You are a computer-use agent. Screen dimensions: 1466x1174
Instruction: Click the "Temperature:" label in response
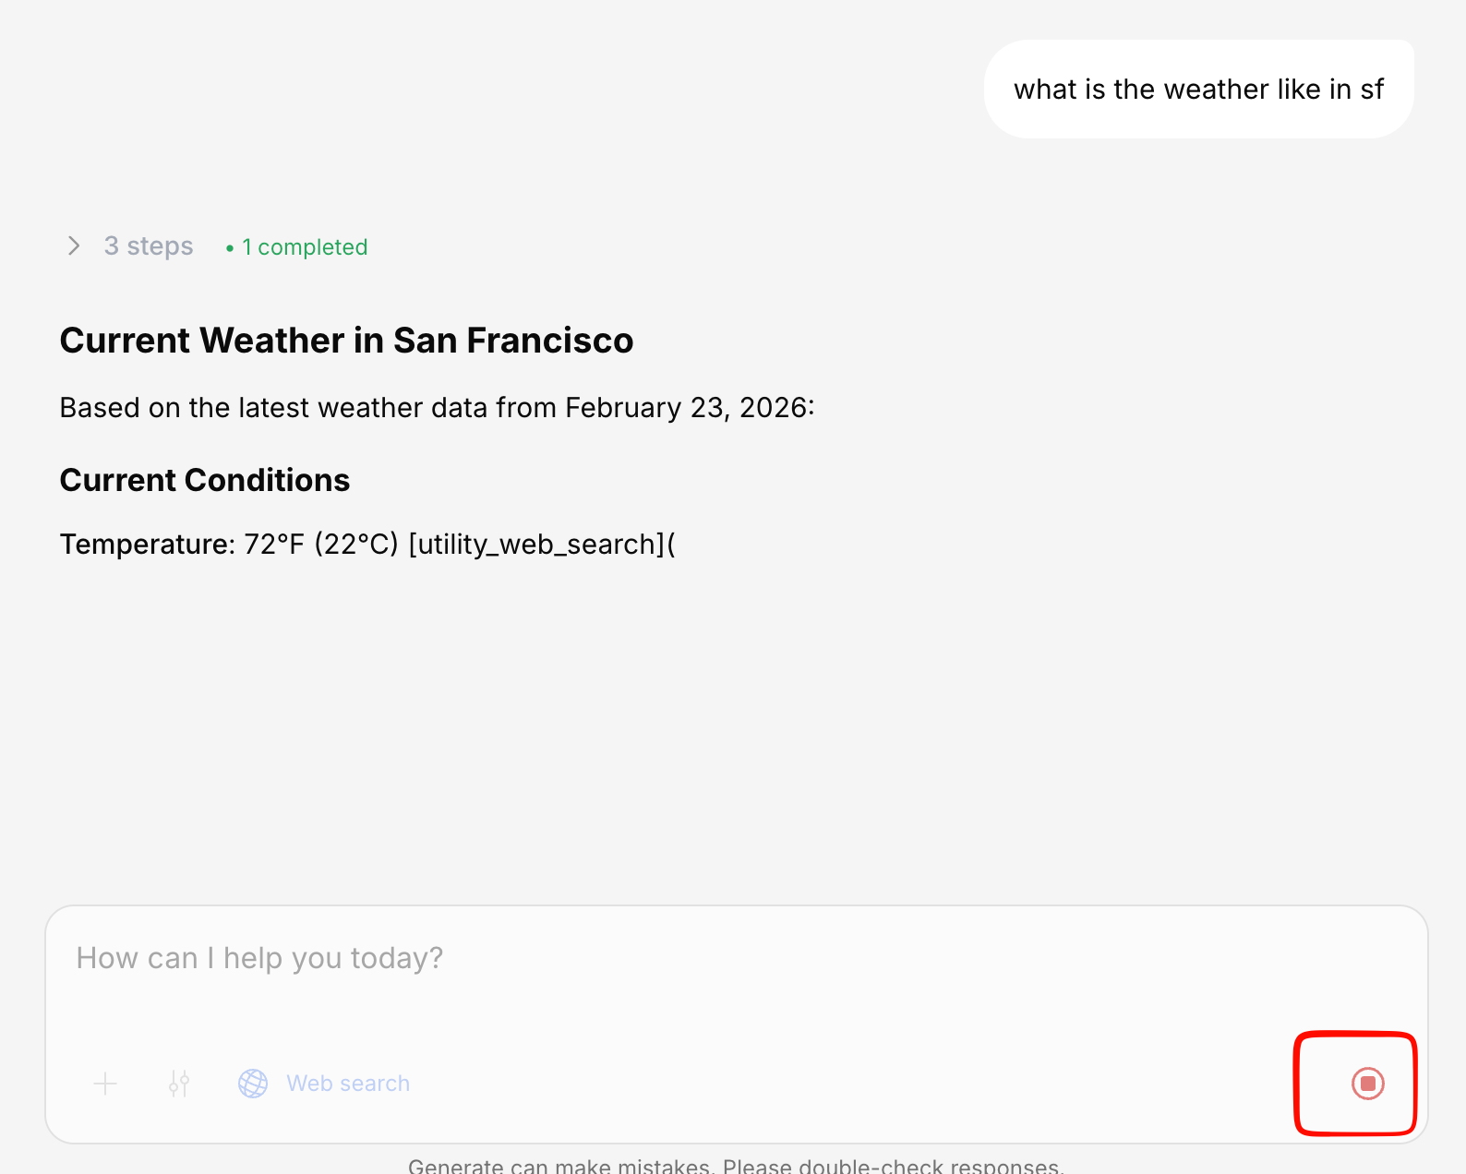(x=148, y=545)
